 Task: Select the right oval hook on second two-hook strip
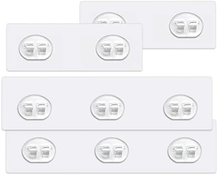pyautogui.click(x=113, y=47)
